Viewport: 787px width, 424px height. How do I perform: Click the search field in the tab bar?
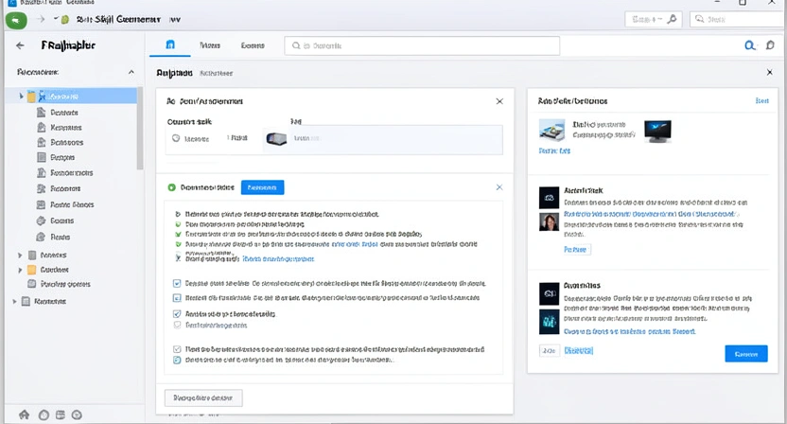tap(421, 45)
